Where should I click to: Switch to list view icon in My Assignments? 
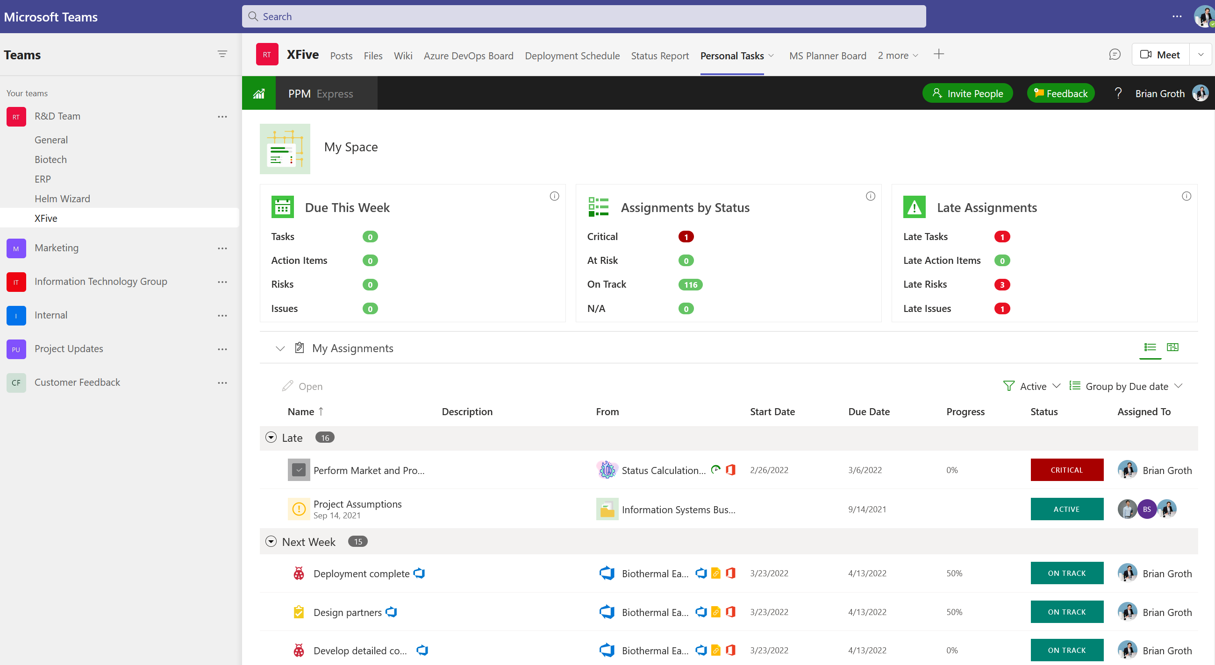(x=1150, y=347)
